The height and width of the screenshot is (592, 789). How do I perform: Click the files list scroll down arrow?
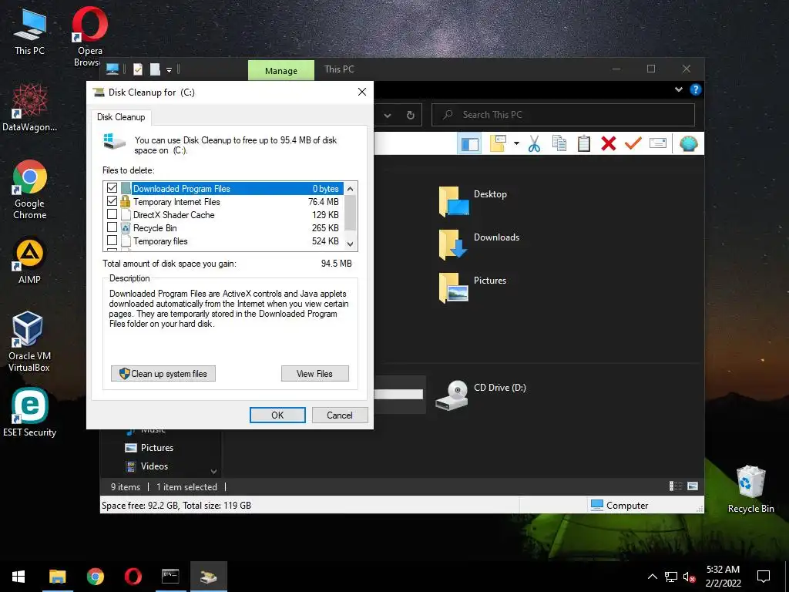pyautogui.click(x=351, y=244)
